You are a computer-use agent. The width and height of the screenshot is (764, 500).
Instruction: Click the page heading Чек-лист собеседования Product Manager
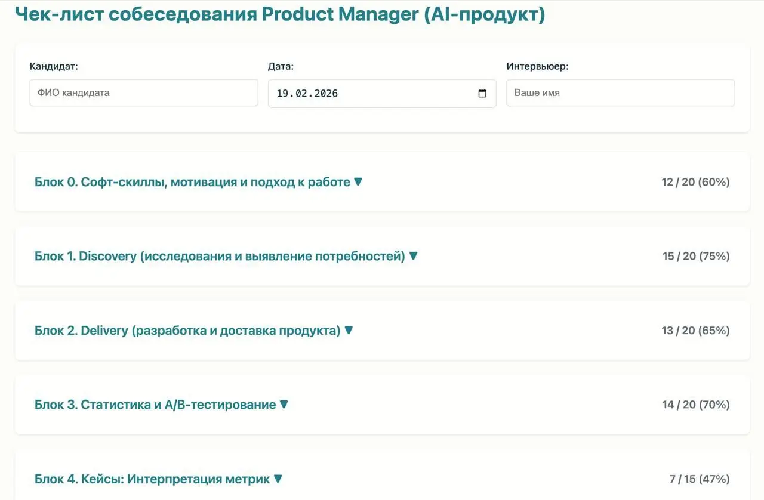pyautogui.click(x=280, y=14)
